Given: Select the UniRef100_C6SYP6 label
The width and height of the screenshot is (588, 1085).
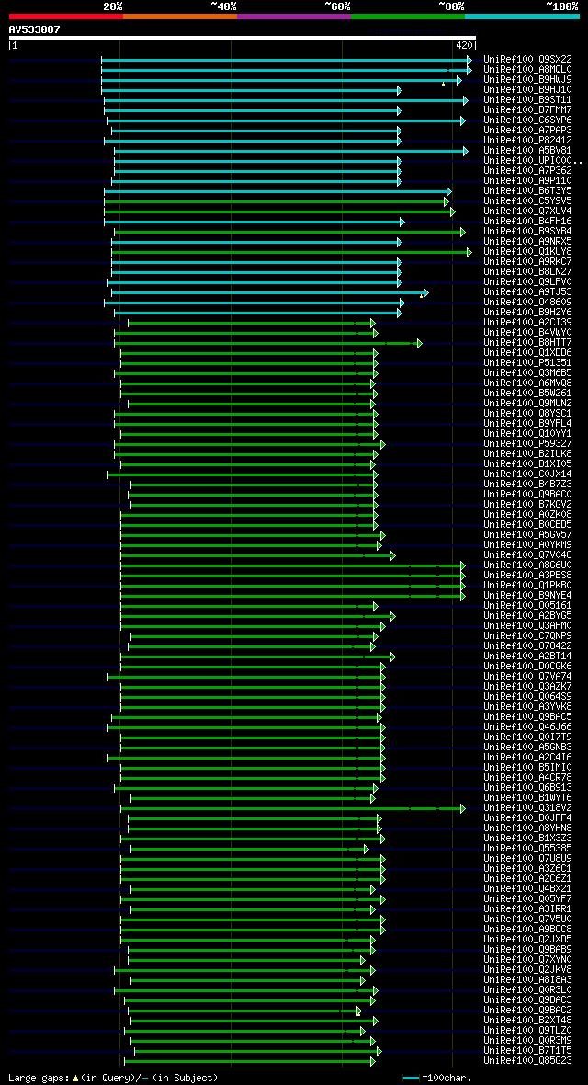Looking at the screenshot, I should click(x=527, y=120).
